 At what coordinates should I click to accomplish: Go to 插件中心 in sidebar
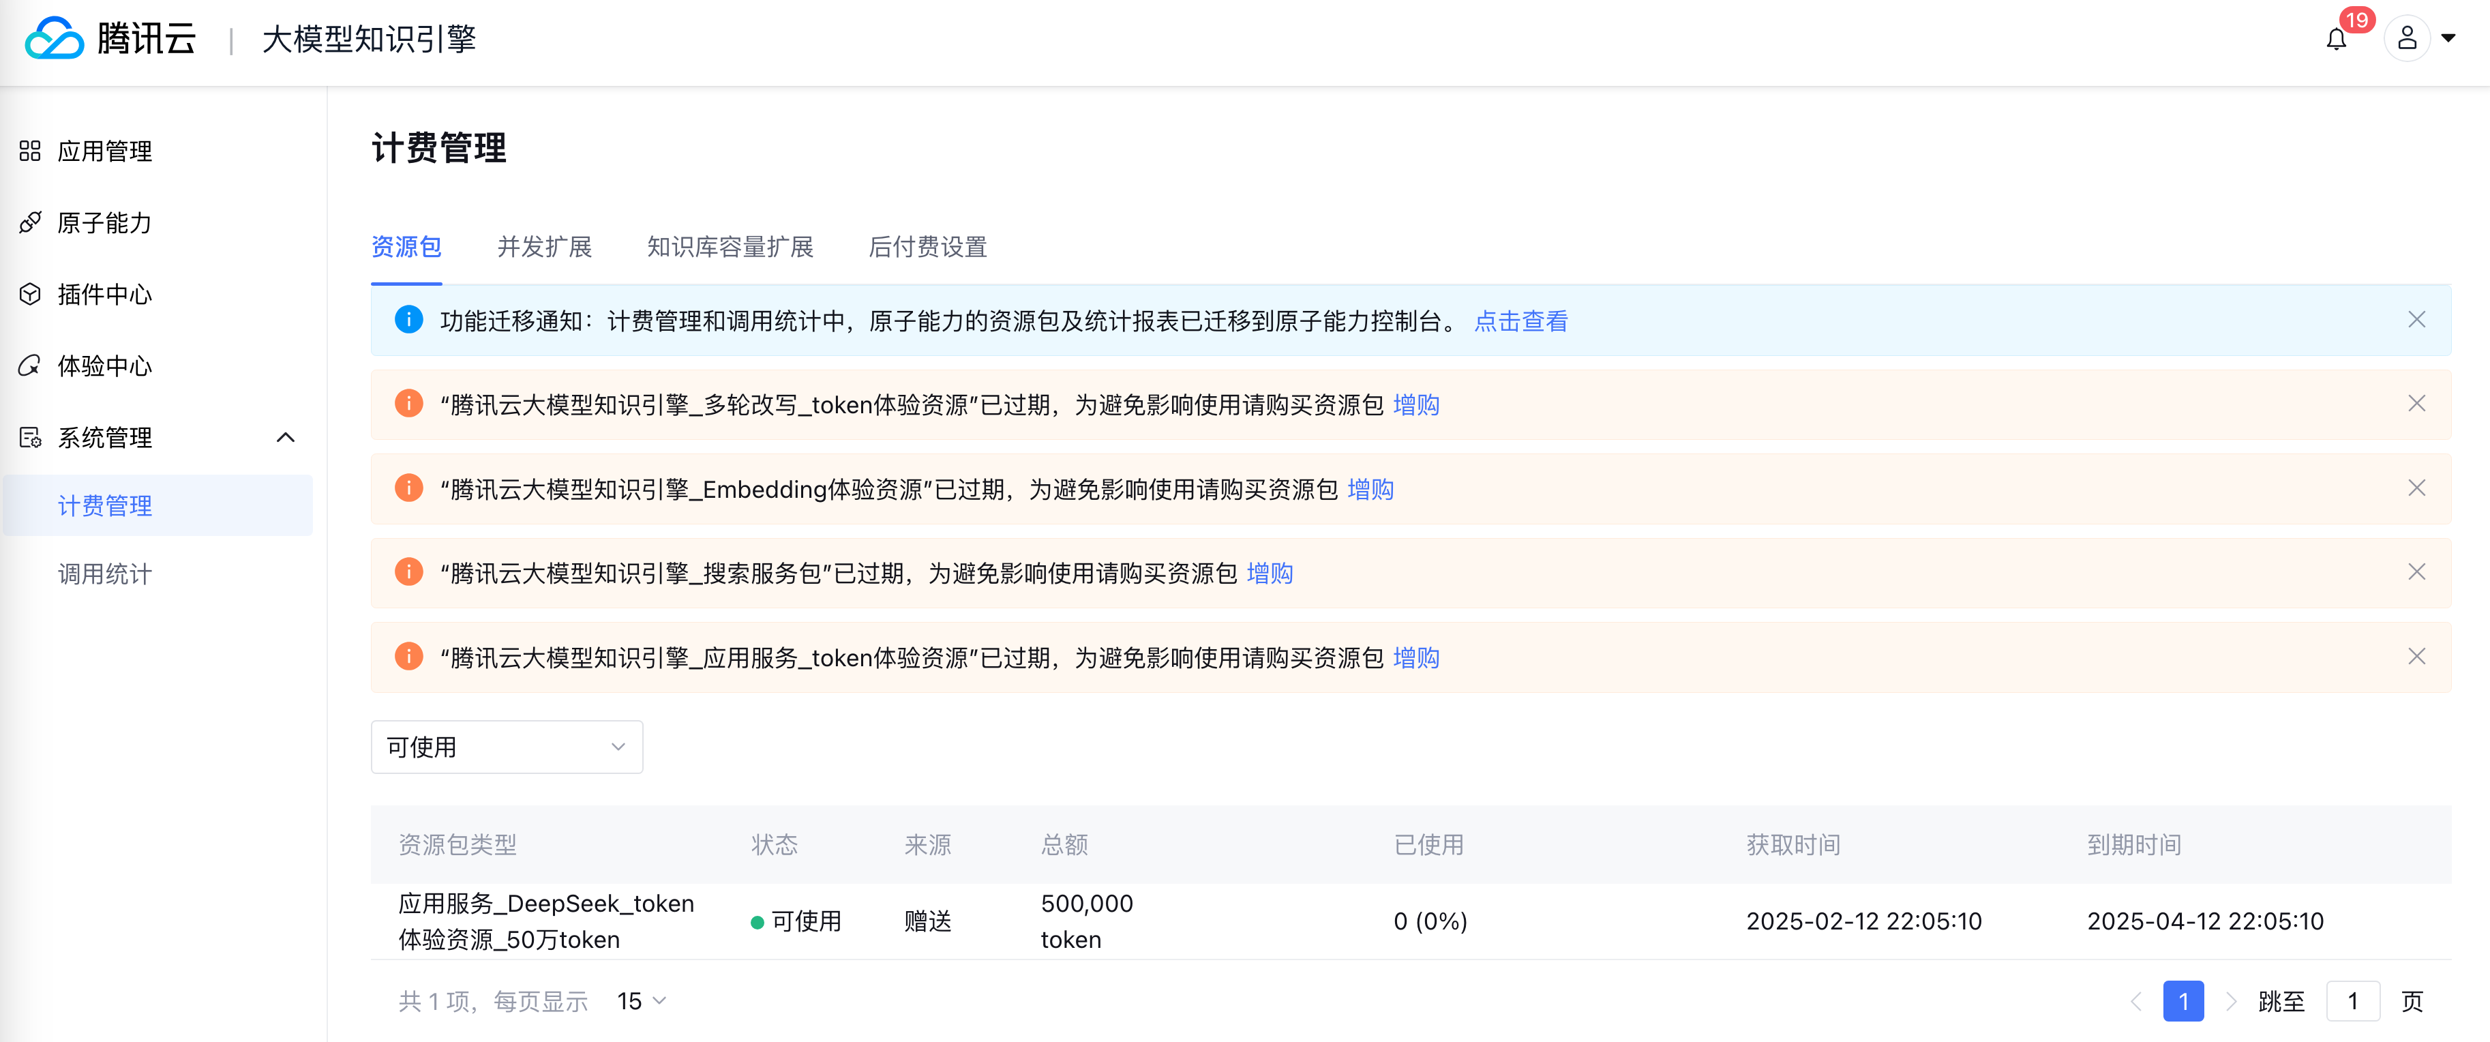pos(104,295)
